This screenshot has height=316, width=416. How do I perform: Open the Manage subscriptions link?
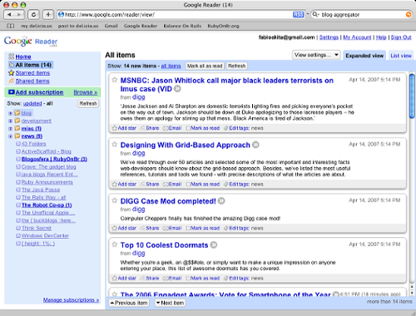click(x=71, y=300)
